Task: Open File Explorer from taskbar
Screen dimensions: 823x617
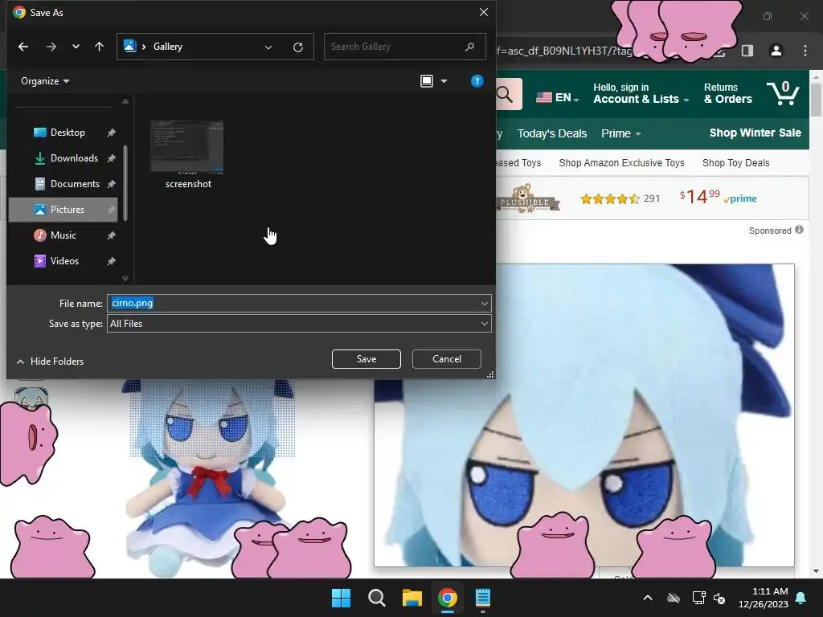Action: click(412, 598)
